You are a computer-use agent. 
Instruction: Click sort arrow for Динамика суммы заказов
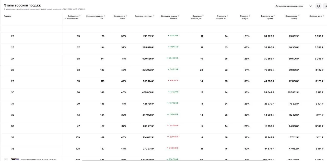click(179, 16)
